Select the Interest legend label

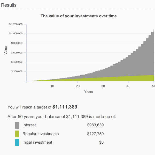pyautogui.click(x=29, y=125)
